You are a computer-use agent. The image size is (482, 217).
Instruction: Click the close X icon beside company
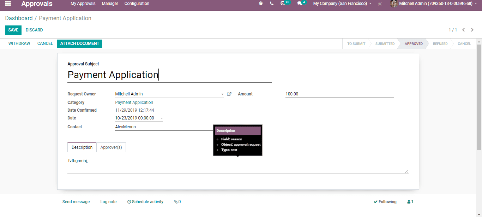pyautogui.click(x=380, y=4)
